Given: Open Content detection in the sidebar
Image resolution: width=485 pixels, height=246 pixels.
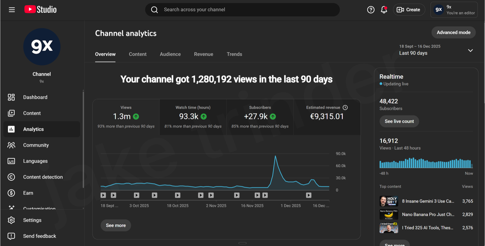Looking at the screenshot, I should [x=42, y=177].
